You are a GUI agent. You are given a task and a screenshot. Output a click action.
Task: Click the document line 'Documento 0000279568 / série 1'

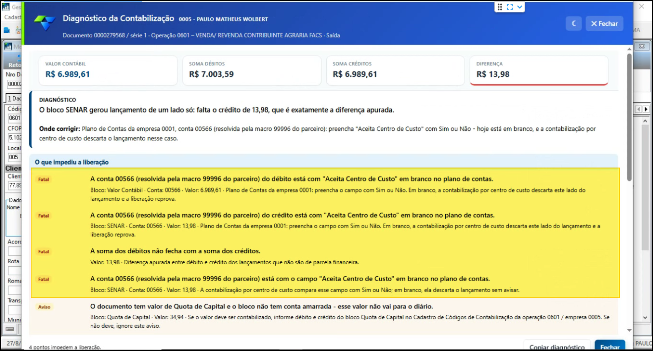(105, 35)
